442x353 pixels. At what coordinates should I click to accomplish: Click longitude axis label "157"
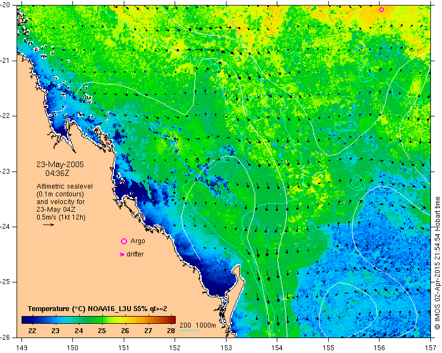point(430,348)
